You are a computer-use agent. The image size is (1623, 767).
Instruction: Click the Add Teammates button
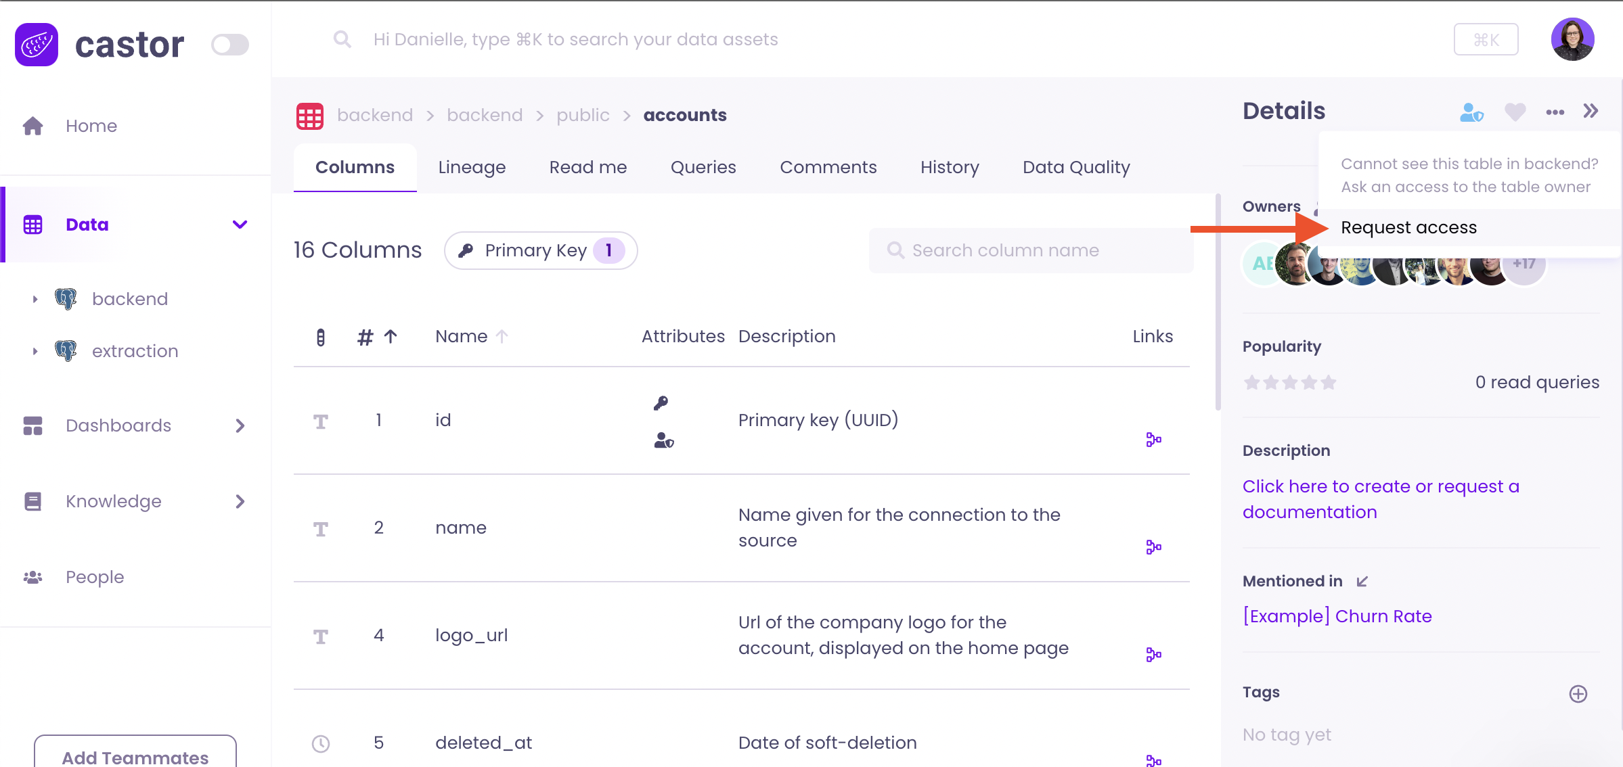pyautogui.click(x=135, y=756)
